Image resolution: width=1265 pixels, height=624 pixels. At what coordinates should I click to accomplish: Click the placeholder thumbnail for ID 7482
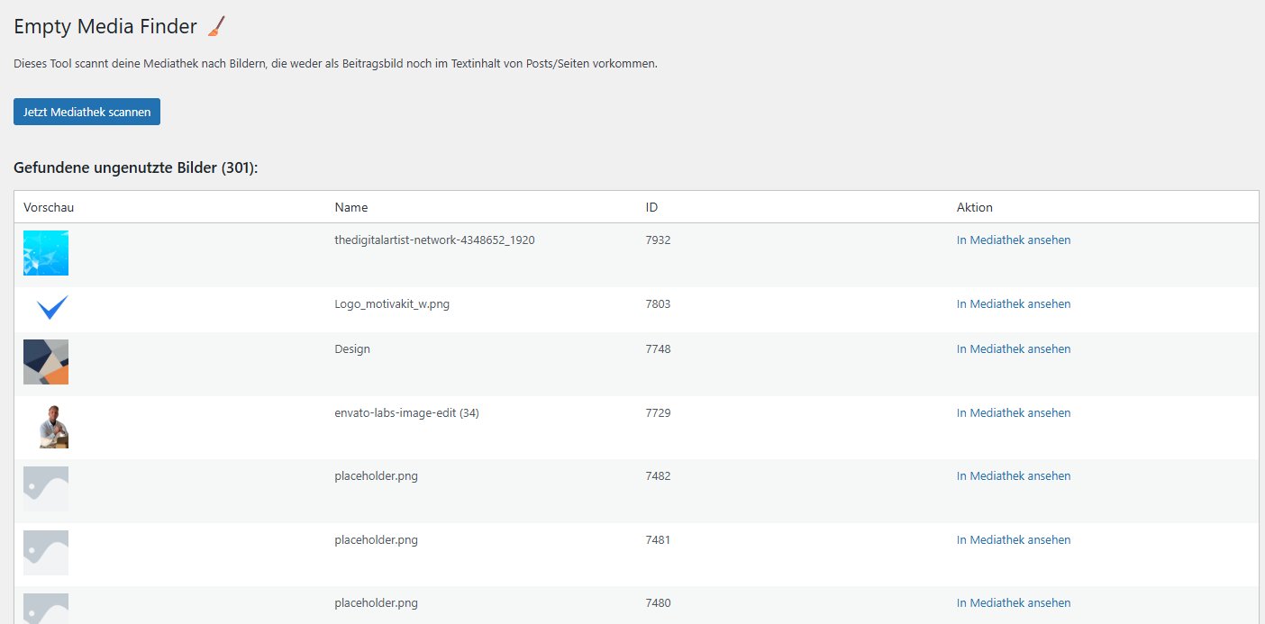click(46, 489)
